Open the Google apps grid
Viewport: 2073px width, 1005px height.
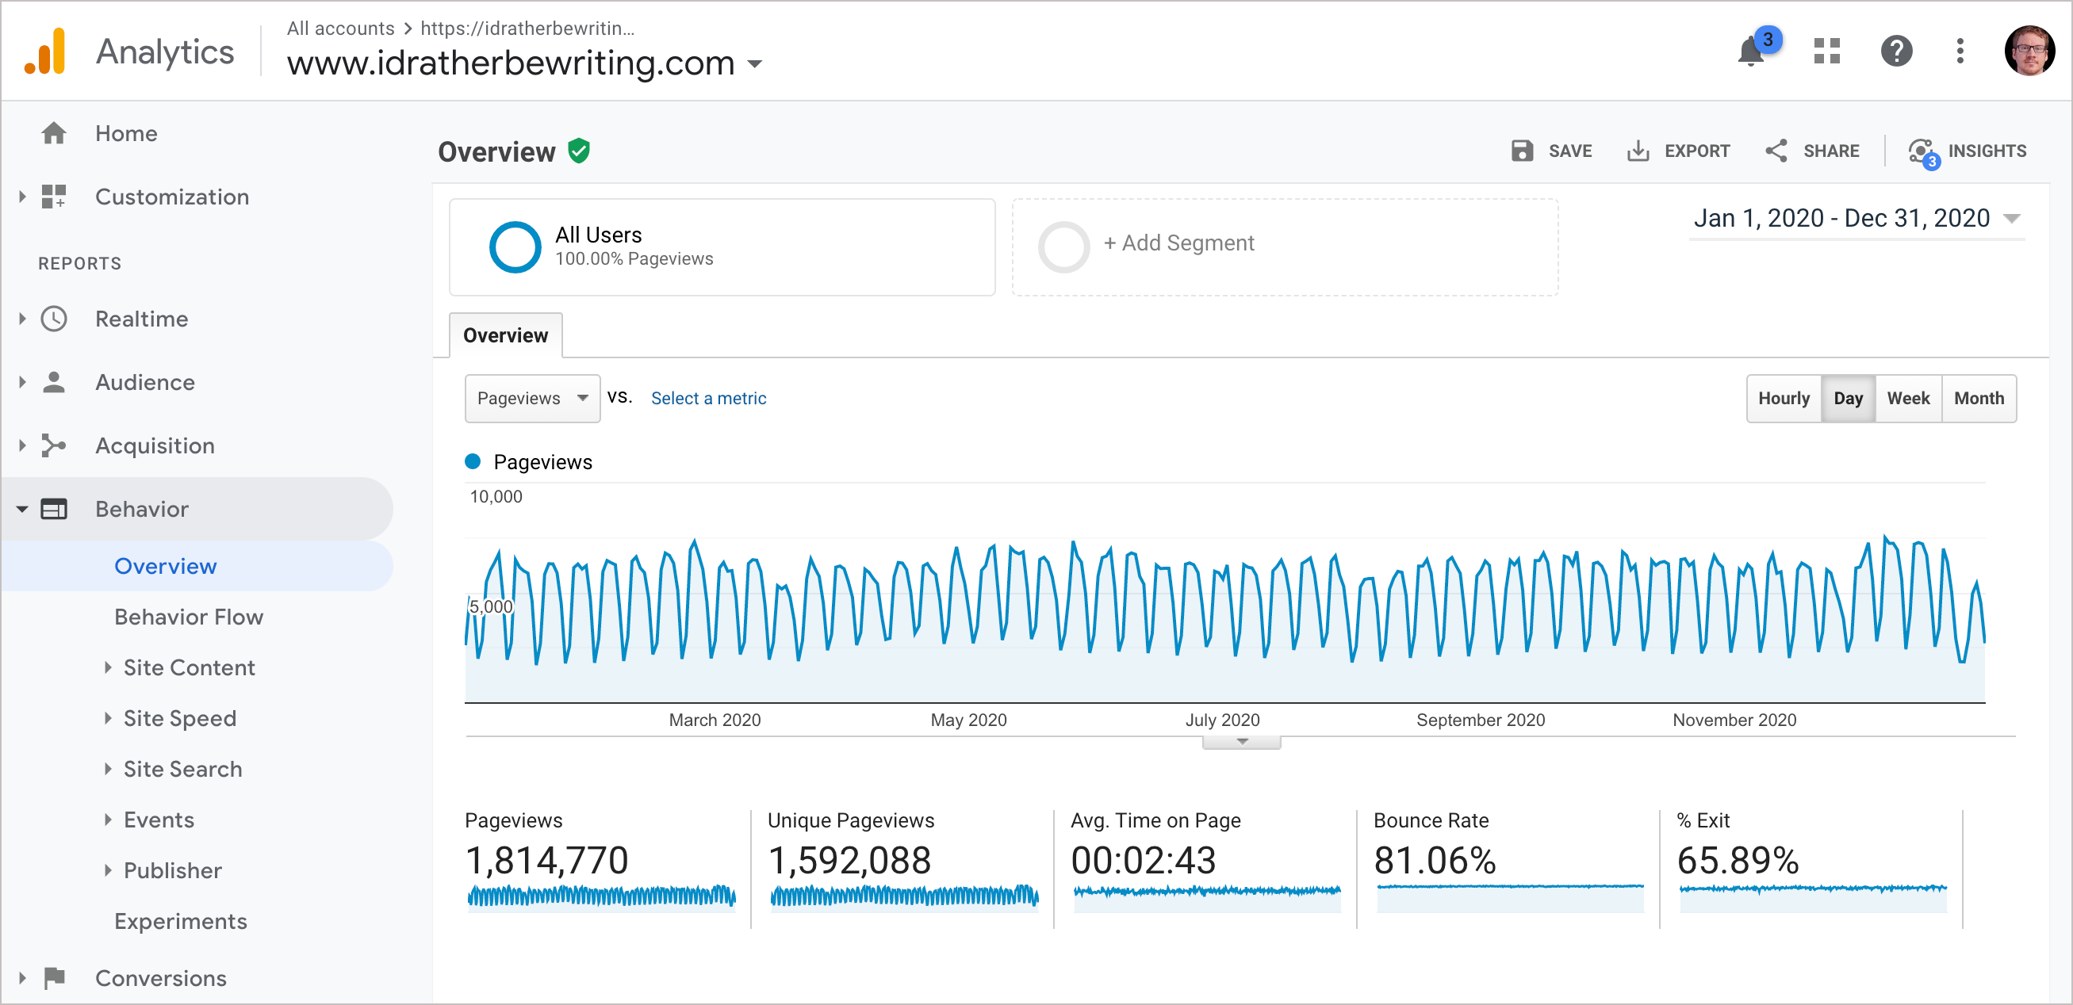(x=1826, y=51)
